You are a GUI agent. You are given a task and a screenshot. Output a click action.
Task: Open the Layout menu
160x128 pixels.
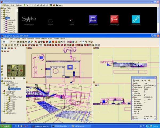click(x=7, y=39)
